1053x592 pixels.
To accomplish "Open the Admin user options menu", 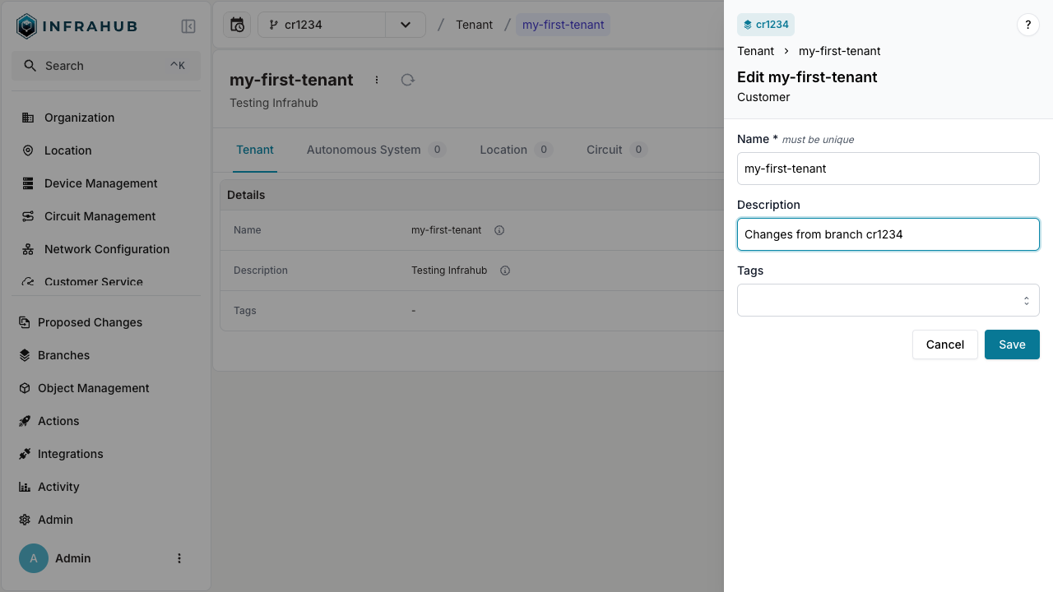I will pos(179,558).
